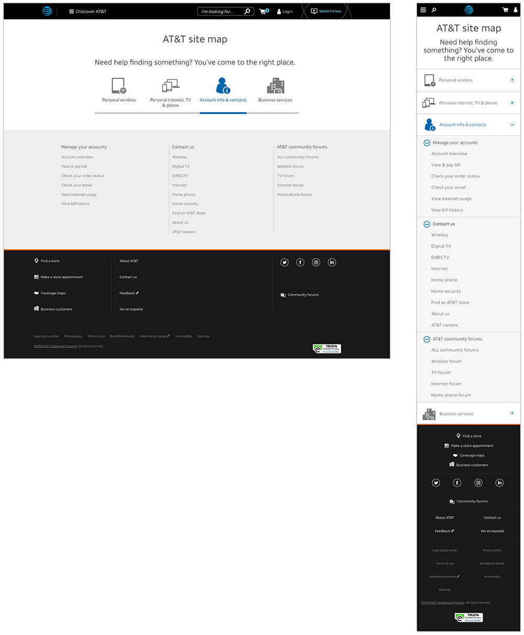Collapse the Contact us section in mobile layout

click(427, 224)
